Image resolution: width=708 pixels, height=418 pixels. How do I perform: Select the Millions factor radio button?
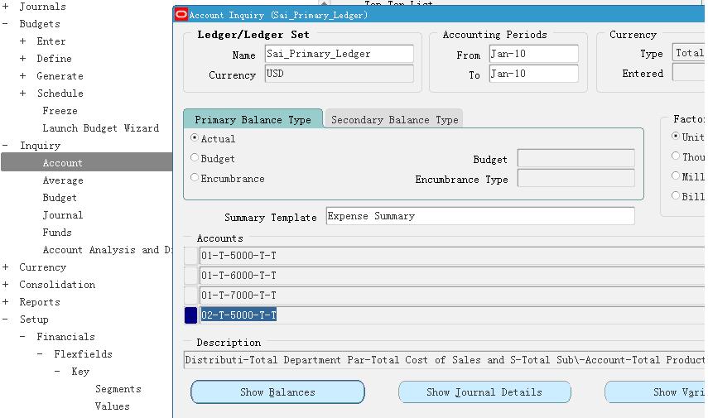click(x=676, y=175)
